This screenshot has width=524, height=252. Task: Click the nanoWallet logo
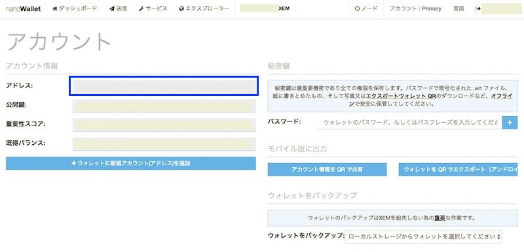[24, 9]
